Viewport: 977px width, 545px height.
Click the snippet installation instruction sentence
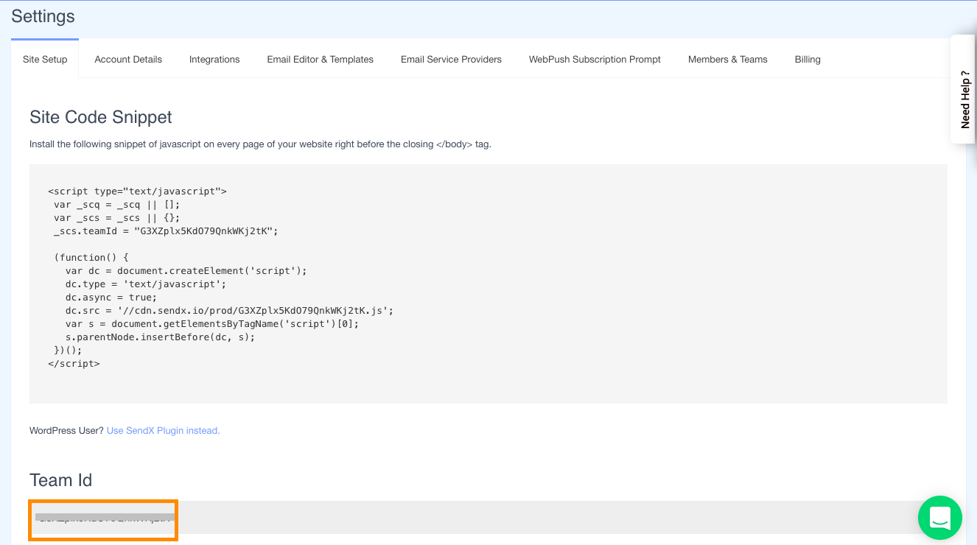tap(260, 144)
